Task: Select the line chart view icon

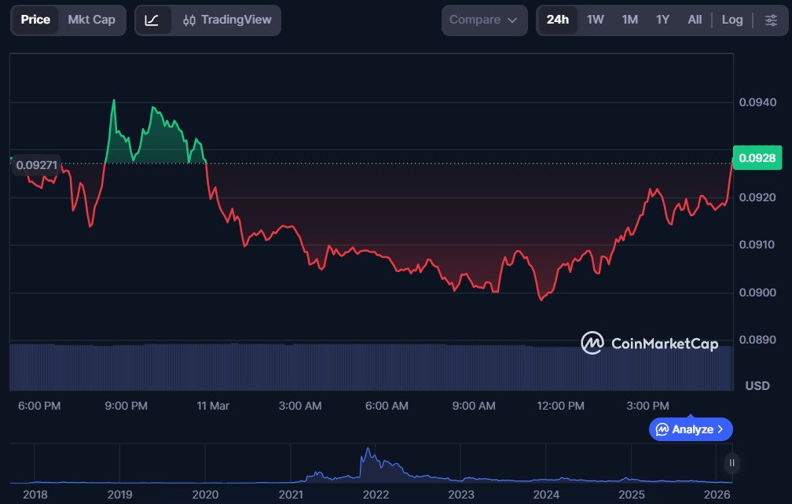Action: (152, 20)
